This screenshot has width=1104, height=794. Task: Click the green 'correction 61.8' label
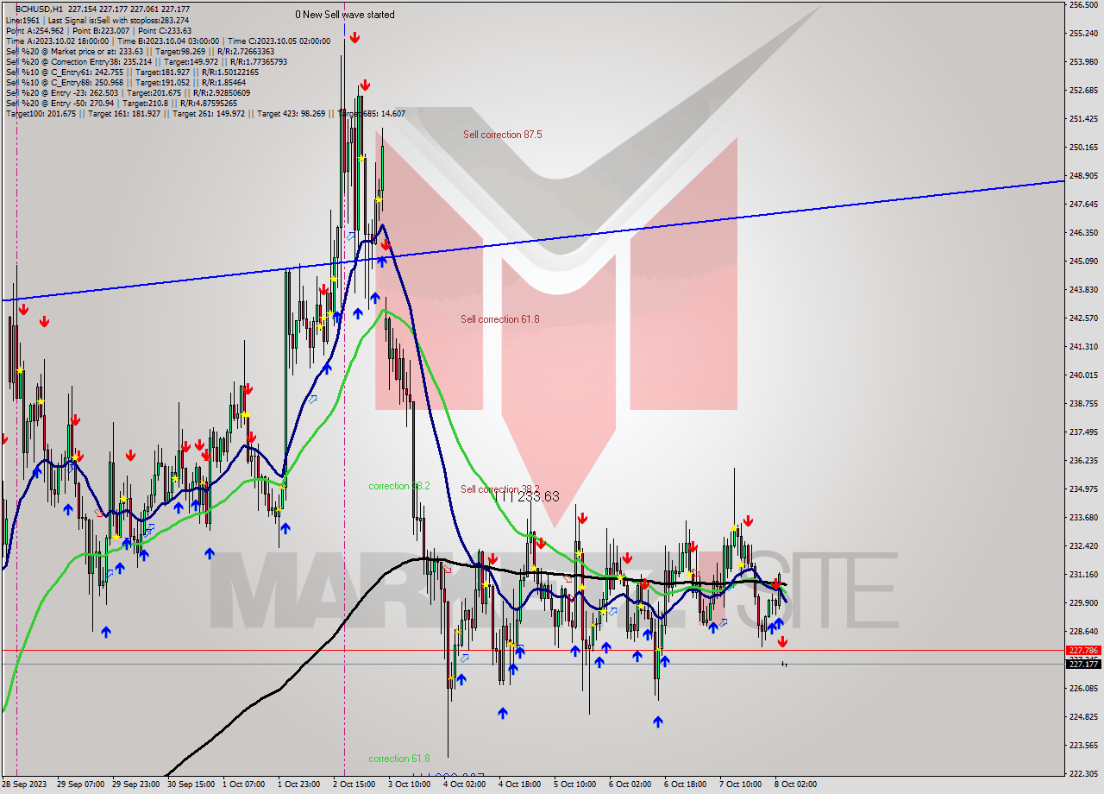[399, 759]
